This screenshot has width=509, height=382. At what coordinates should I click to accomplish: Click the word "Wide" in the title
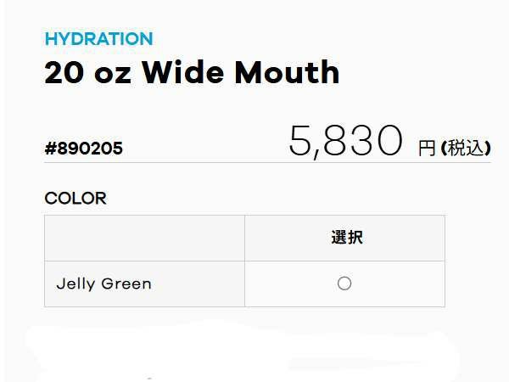[182, 73]
